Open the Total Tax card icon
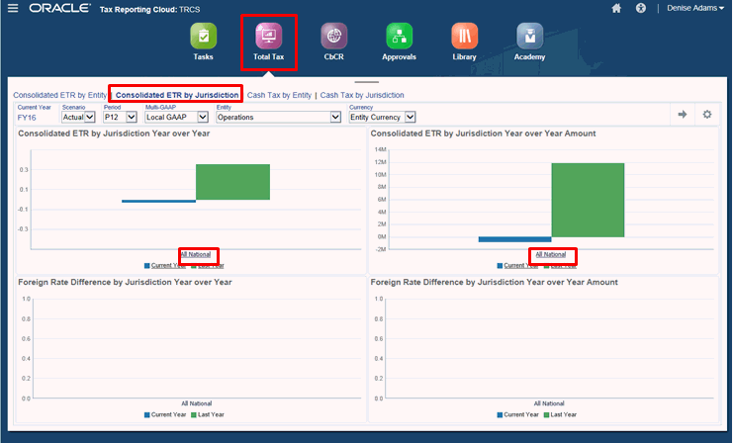 (x=269, y=36)
